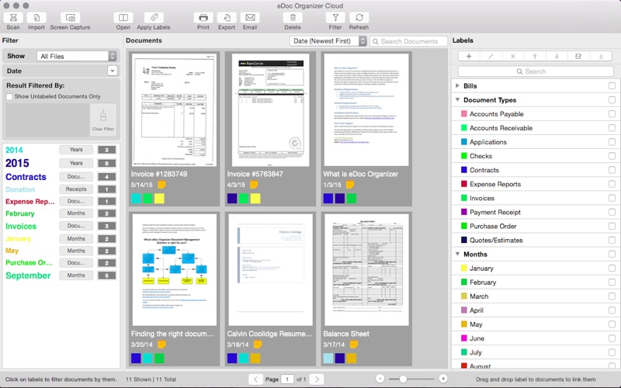The image size is (621, 388).
Task: Add a new label with plus icon
Action: coord(469,56)
